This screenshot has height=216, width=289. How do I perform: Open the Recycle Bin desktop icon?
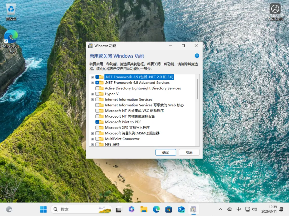click(x=11, y=12)
